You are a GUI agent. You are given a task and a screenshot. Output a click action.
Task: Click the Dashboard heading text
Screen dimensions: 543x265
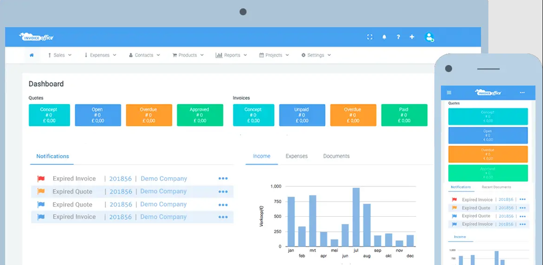(46, 84)
